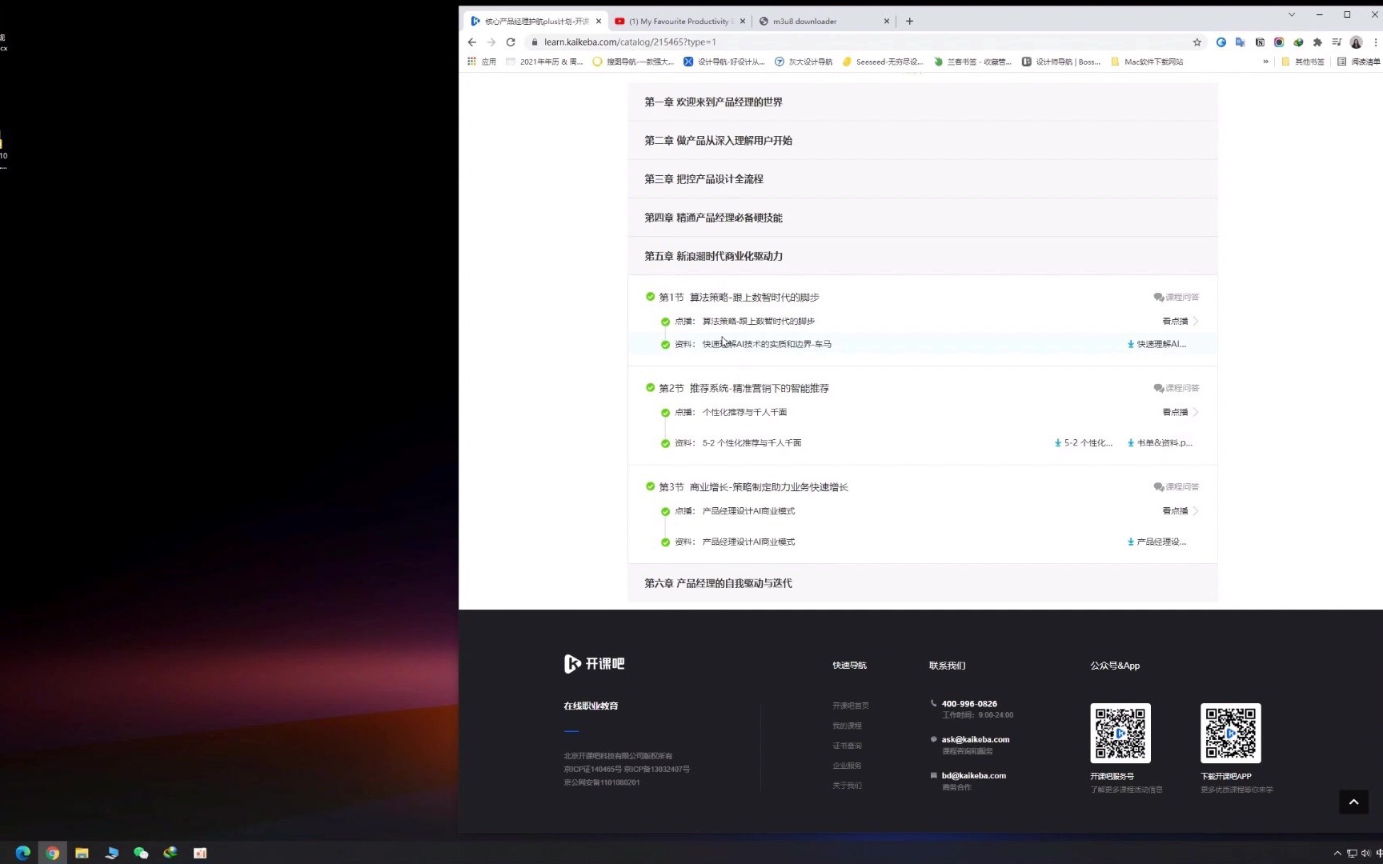Watch 看点播 for 个性化推荐与千人千面

[1180, 412]
